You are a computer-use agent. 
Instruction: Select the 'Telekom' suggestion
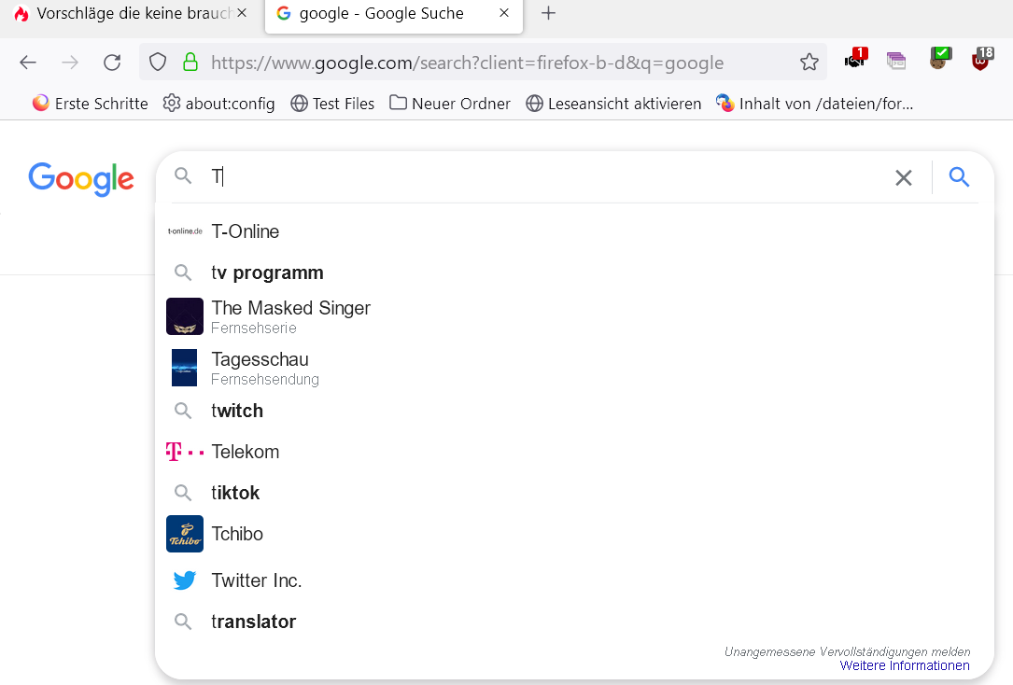click(x=574, y=452)
